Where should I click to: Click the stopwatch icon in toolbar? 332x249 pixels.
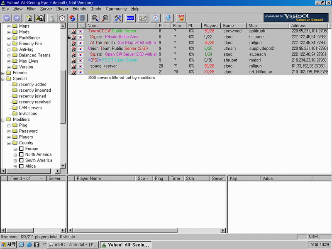(62, 18)
